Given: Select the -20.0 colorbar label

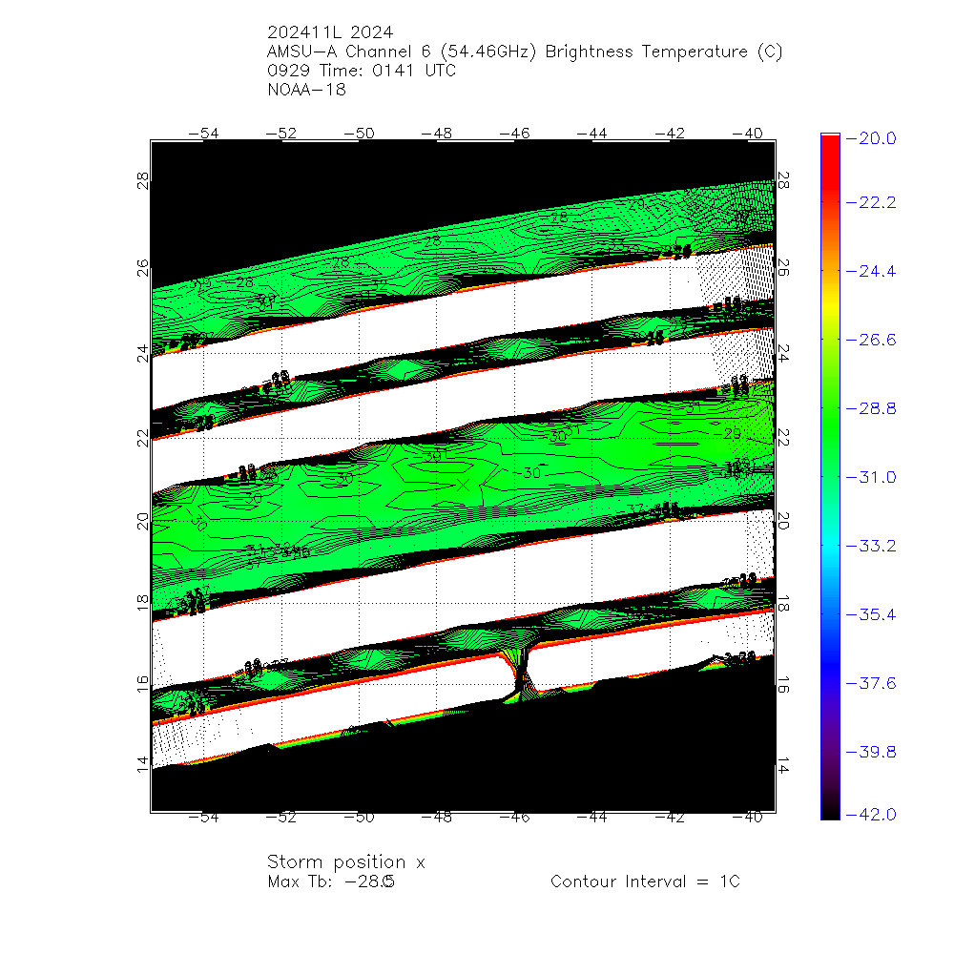Looking at the screenshot, I should point(875,139).
